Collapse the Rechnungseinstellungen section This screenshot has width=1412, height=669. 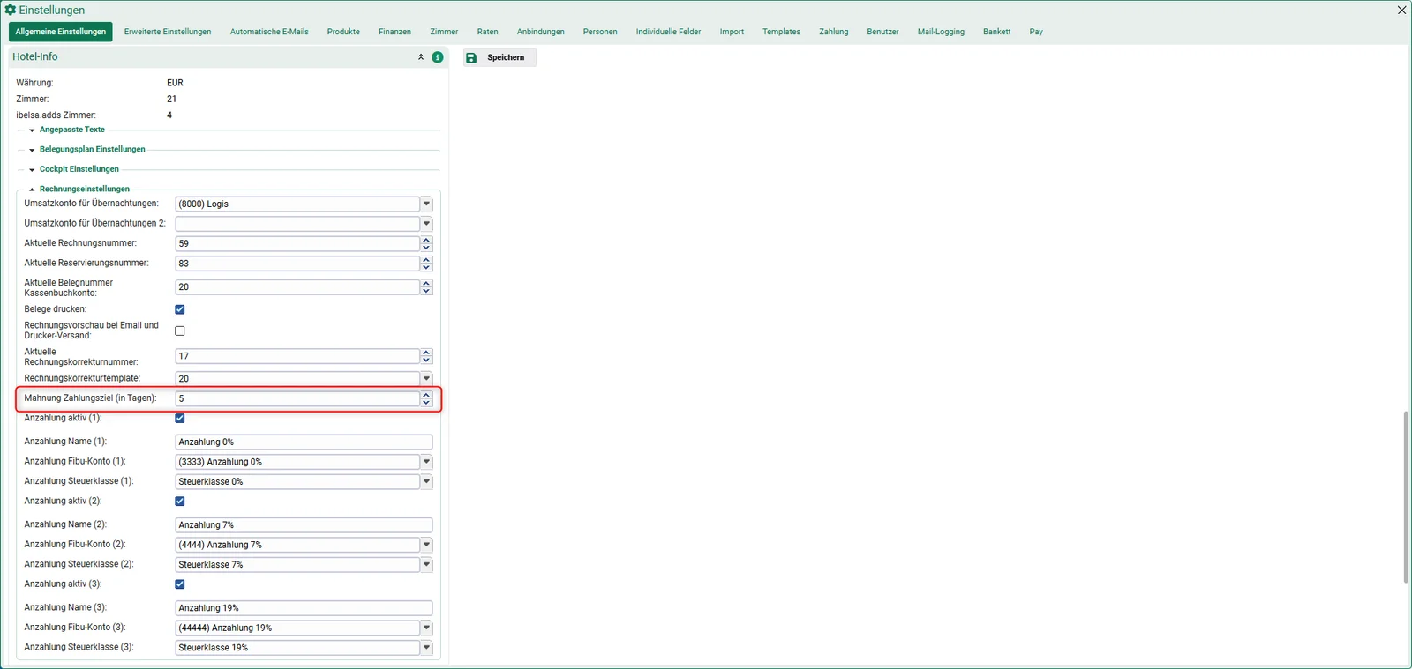[x=84, y=189]
